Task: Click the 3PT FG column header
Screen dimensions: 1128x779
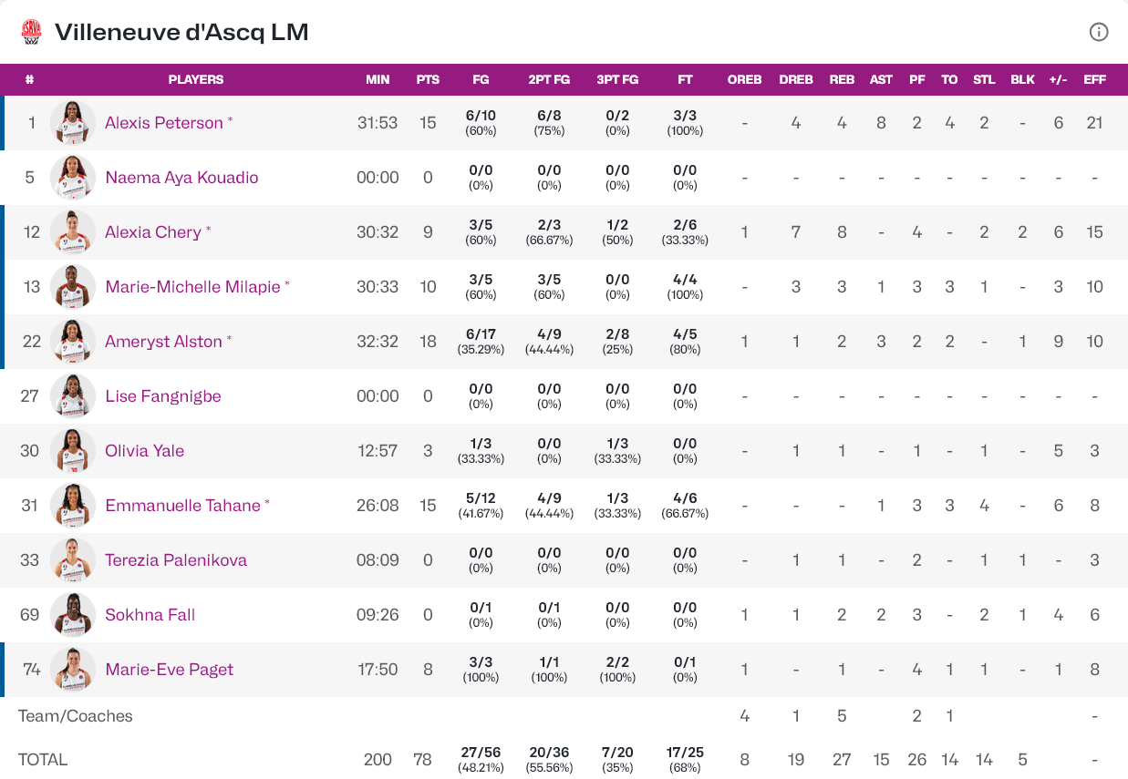Action: point(617,79)
